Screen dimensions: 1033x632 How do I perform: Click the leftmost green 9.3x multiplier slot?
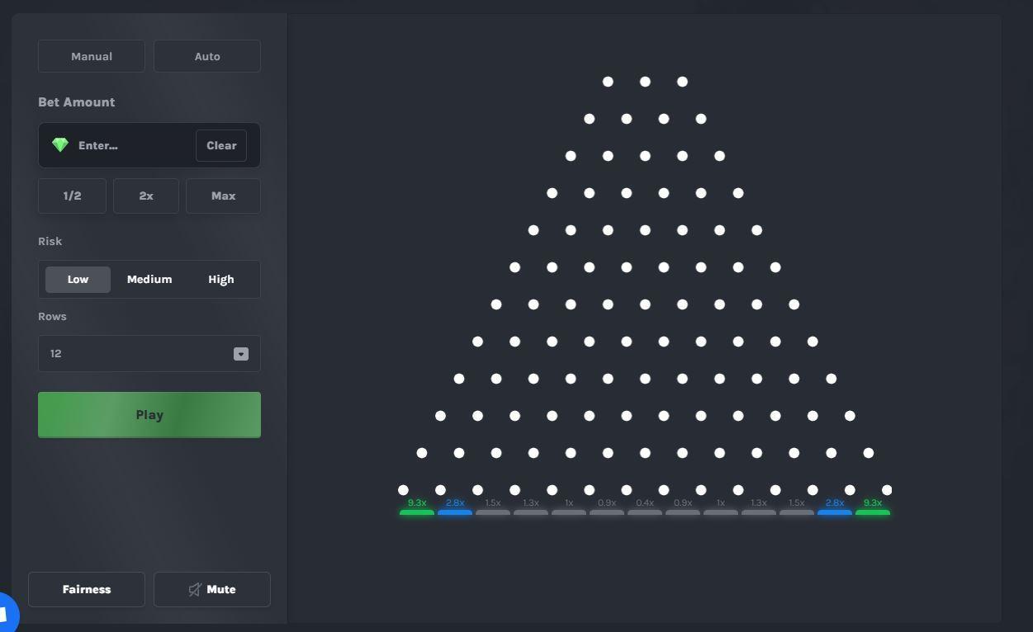[x=417, y=507]
